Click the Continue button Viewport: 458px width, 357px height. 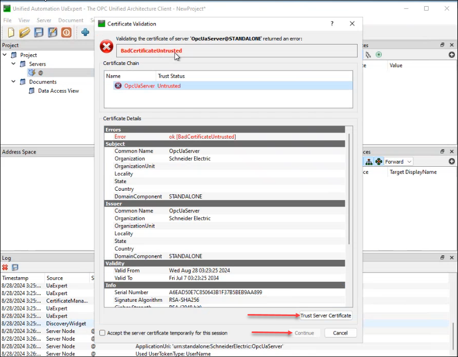304,333
